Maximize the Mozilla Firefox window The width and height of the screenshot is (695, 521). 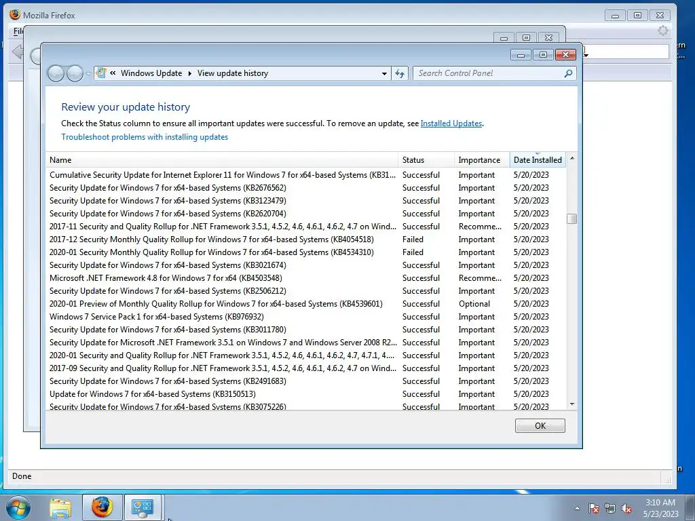tap(637, 16)
